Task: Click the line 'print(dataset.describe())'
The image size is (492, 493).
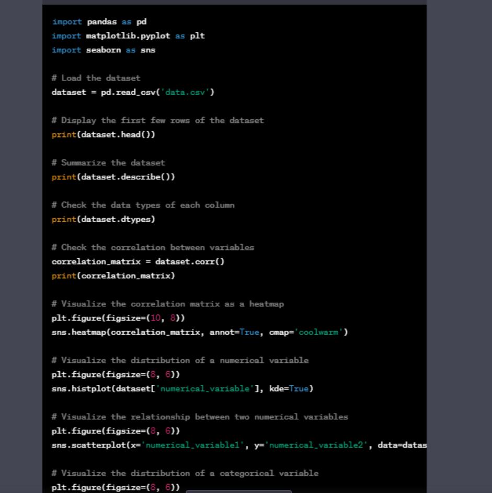Action: point(113,177)
